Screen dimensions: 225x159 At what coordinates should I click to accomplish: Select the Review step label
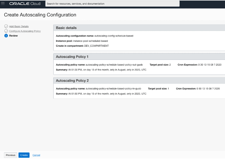(13, 36)
